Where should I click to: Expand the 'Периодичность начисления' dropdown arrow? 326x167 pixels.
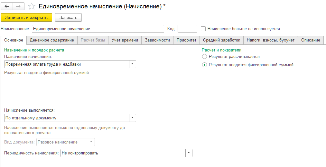[x=189, y=153]
